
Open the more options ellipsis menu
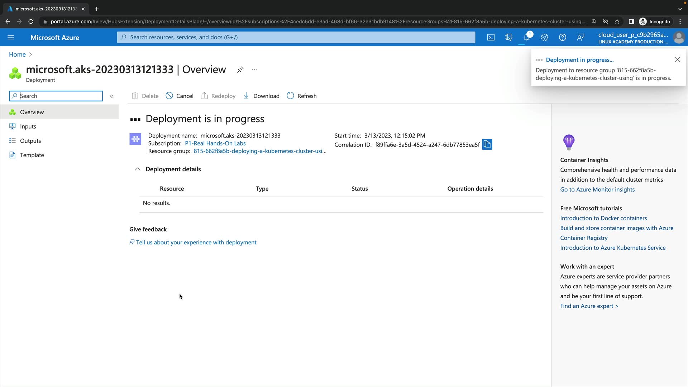click(x=255, y=70)
